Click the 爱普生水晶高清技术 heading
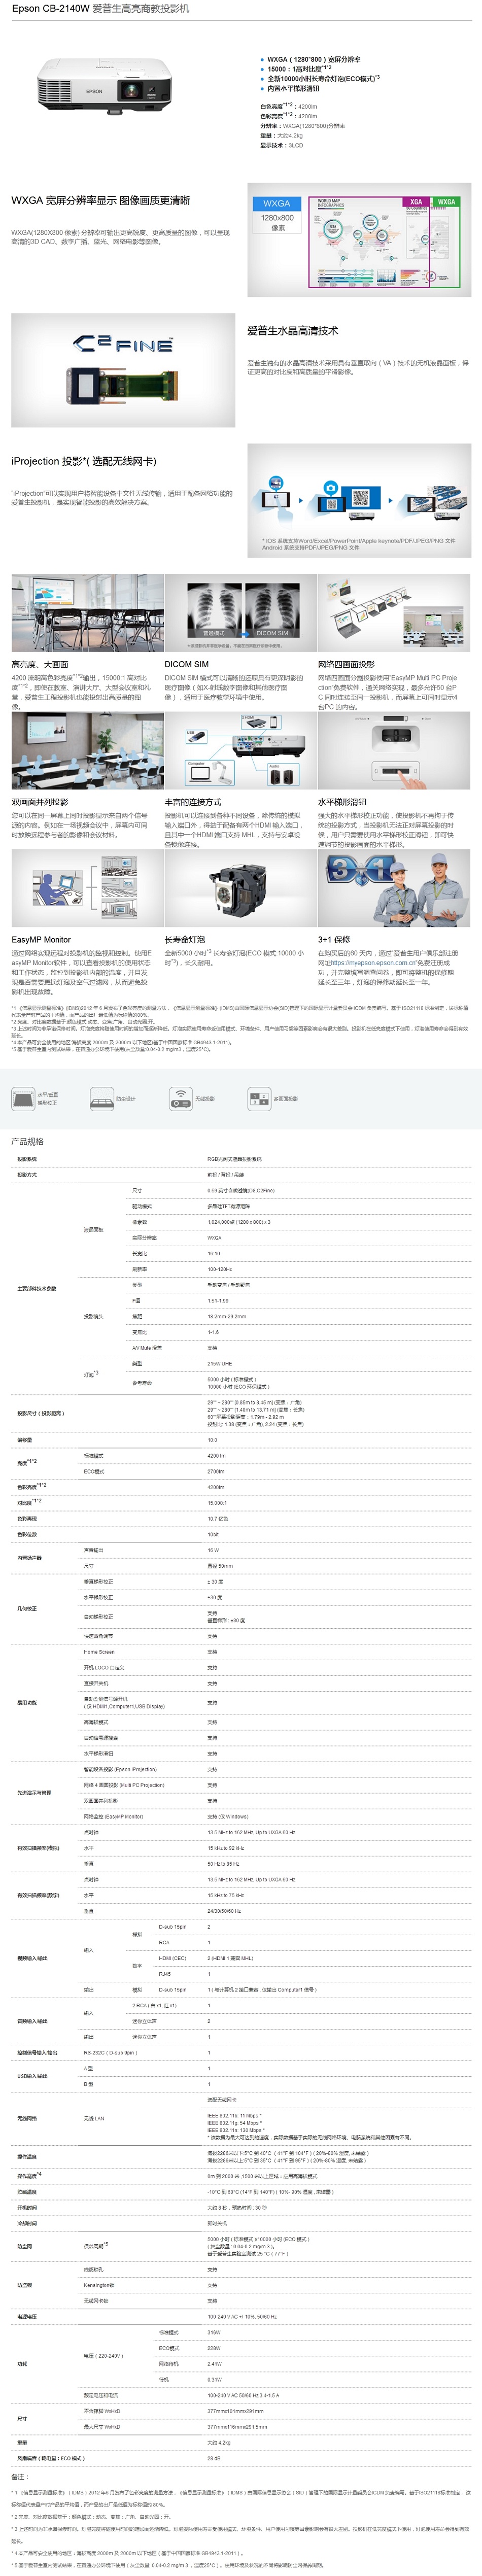This screenshot has width=482, height=2576. click(293, 331)
